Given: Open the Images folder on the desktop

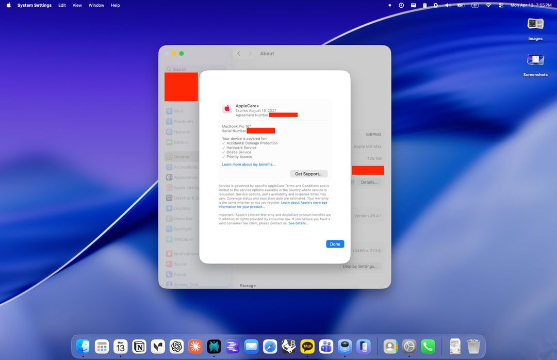Looking at the screenshot, I should pyautogui.click(x=535, y=29).
